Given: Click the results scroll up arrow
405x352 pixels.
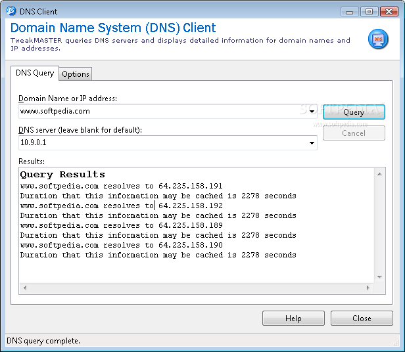Looking at the screenshot, I should (379, 174).
